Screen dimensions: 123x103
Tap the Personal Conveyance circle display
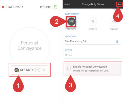click(x=30, y=46)
